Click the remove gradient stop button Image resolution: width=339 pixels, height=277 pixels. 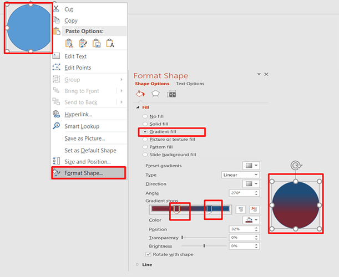[255, 209]
